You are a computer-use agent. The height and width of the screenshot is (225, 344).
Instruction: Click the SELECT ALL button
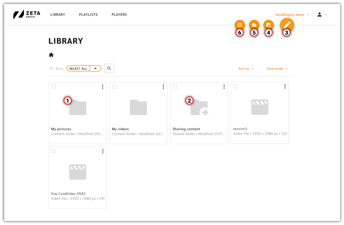pyautogui.click(x=78, y=68)
